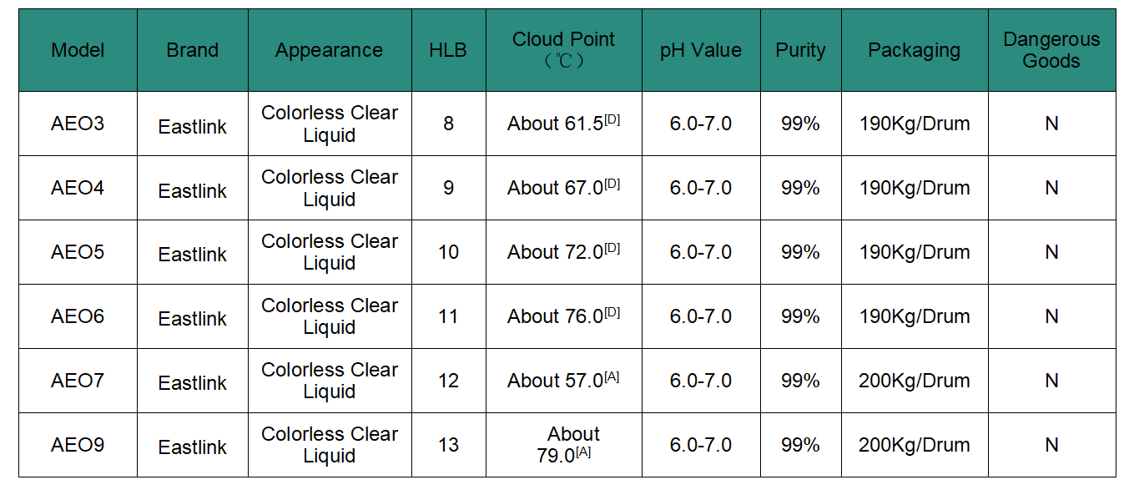Click the Dangerous Goods header cell
The height and width of the screenshot is (495, 1134).
[1051, 50]
